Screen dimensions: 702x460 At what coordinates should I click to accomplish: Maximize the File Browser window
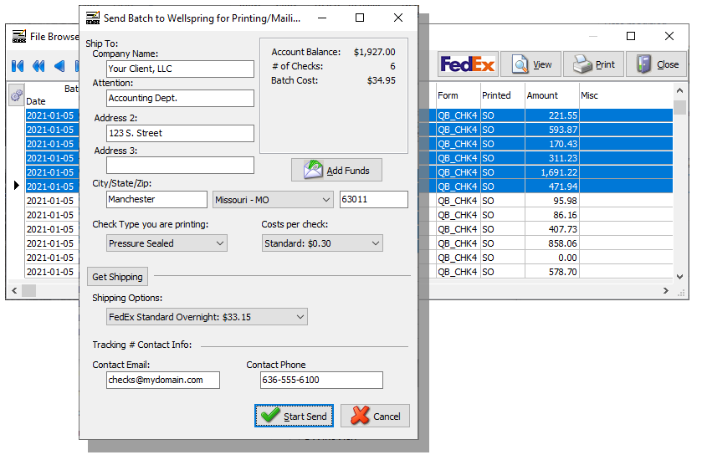click(630, 36)
